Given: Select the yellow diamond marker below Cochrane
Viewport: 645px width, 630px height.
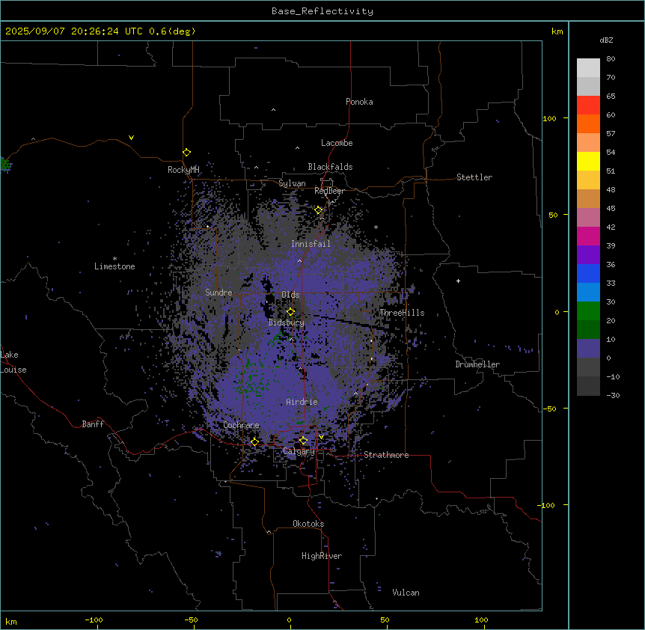Looking at the screenshot, I should point(254,442).
